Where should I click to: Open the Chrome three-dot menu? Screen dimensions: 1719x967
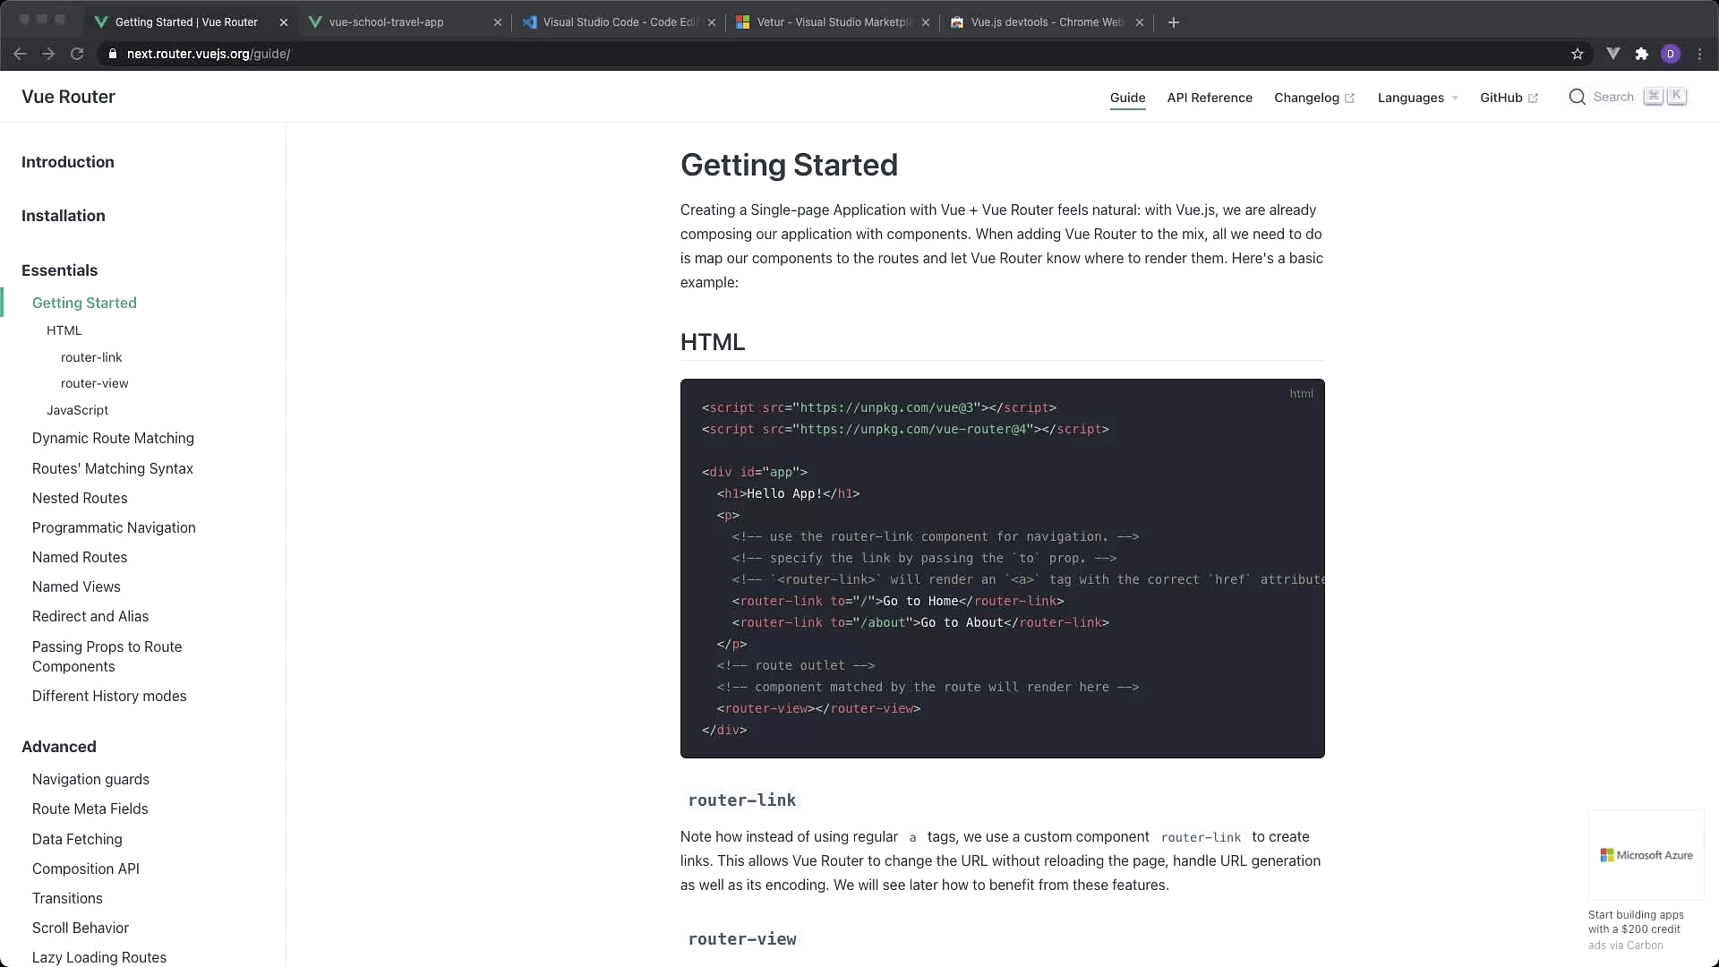click(x=1700, y=54)
